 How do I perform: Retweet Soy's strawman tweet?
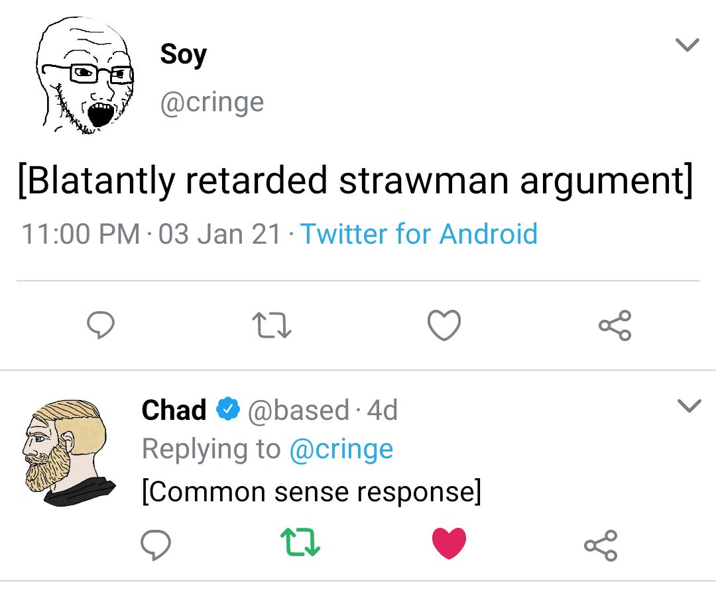pyautogui.click(x=272, y=325)
